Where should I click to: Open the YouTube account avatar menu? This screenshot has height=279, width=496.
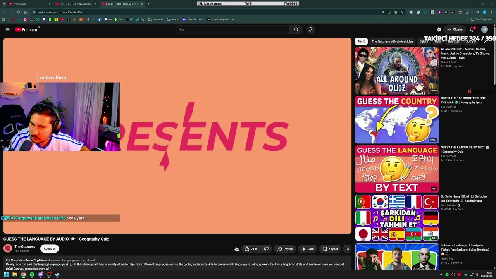484,29
